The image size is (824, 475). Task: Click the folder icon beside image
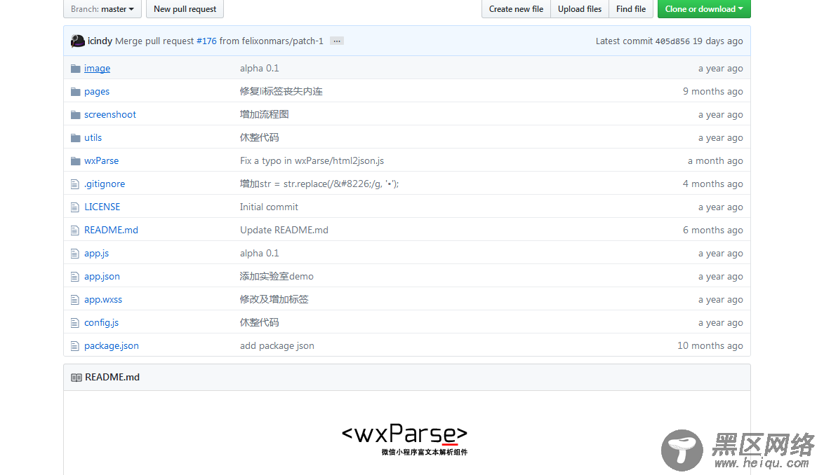point(75,69)
